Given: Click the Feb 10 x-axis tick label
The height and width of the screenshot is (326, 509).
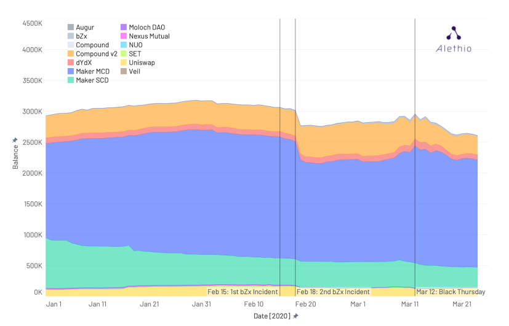Looking at the screenshot, I should (x=254, y=304).
